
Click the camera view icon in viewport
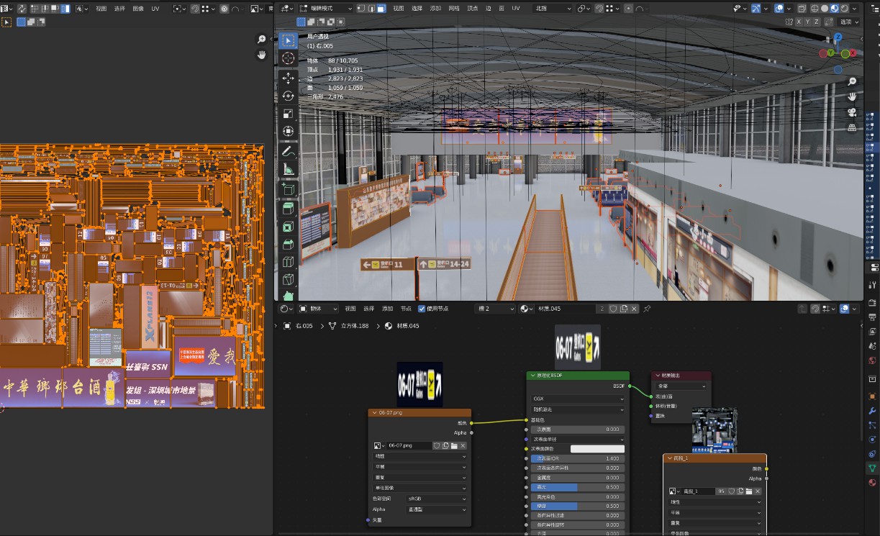point(852,112)
